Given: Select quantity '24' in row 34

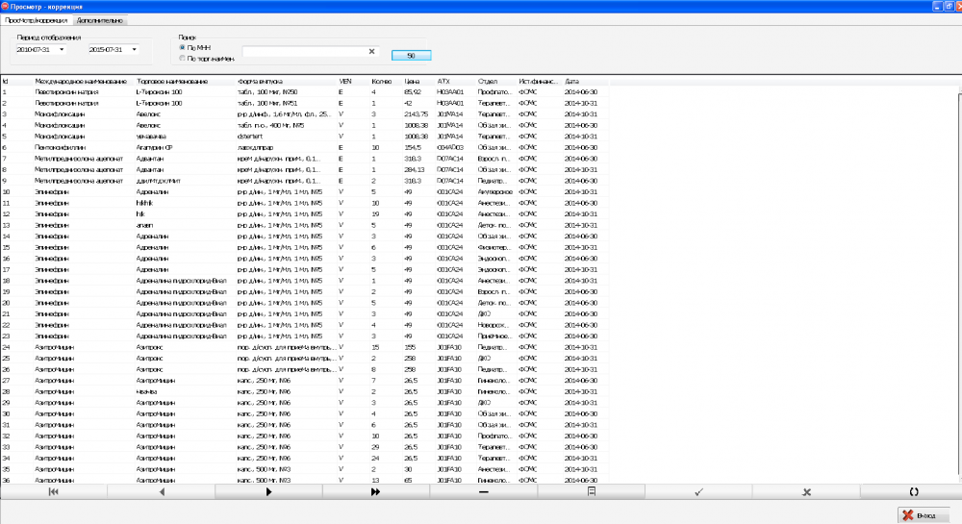Looking at the screenshot, I should click(375, 458).
